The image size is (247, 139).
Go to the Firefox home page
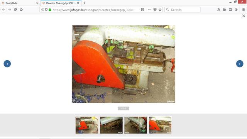[x=21, y=10]
